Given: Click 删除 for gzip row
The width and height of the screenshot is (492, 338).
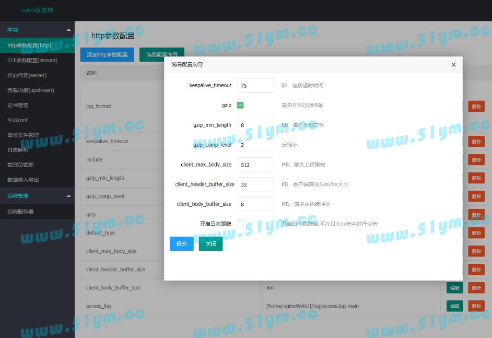Looking at the screenshot, I should click(476, 215).
